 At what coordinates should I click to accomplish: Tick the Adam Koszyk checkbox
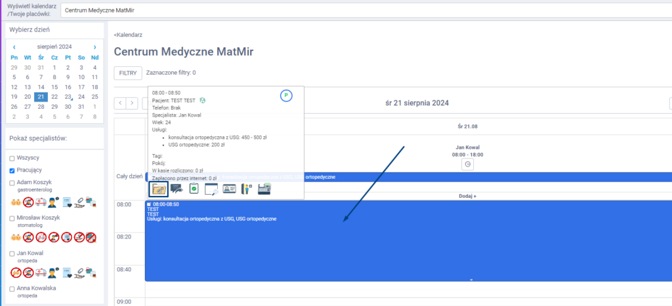(12, 182)
